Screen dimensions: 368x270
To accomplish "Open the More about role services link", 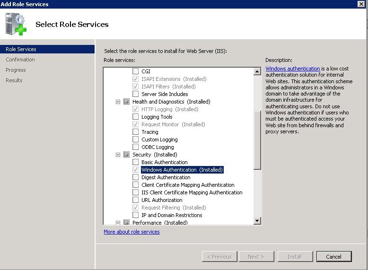I will (131, 232).
